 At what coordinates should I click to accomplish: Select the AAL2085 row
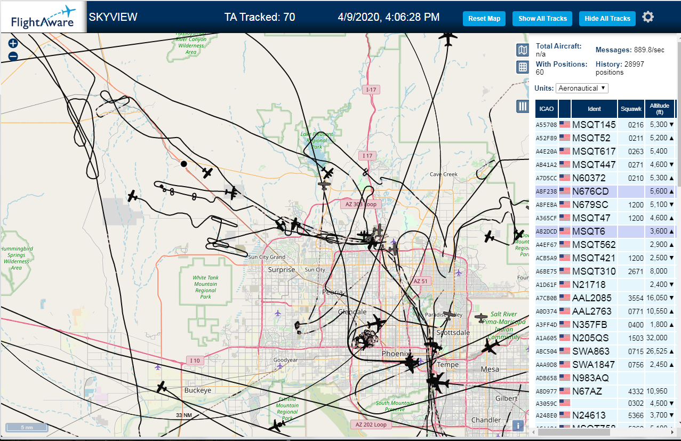tap(605, 298)
